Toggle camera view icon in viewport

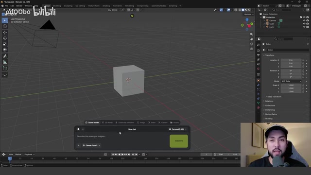(x=252, y=44)
